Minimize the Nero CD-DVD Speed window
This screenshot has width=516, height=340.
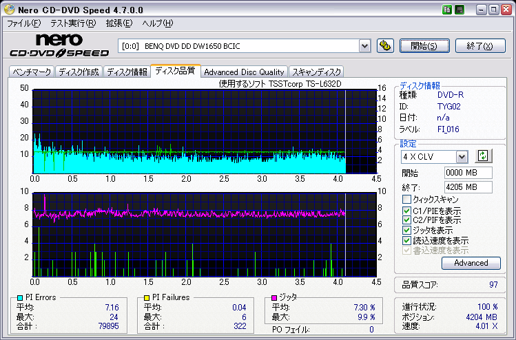pyautogui.click(x=481, y=10)
